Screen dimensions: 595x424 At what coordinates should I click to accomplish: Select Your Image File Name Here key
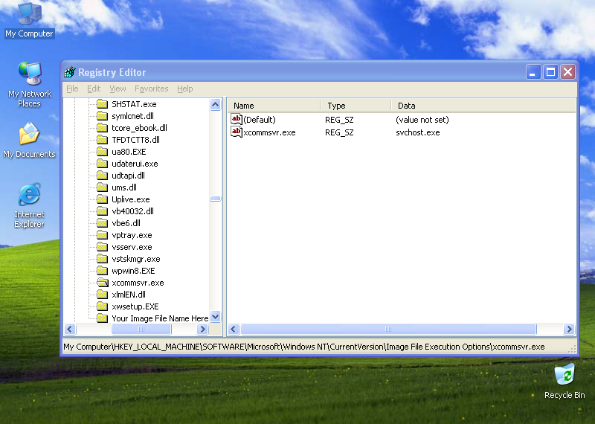tap(160, 318)
